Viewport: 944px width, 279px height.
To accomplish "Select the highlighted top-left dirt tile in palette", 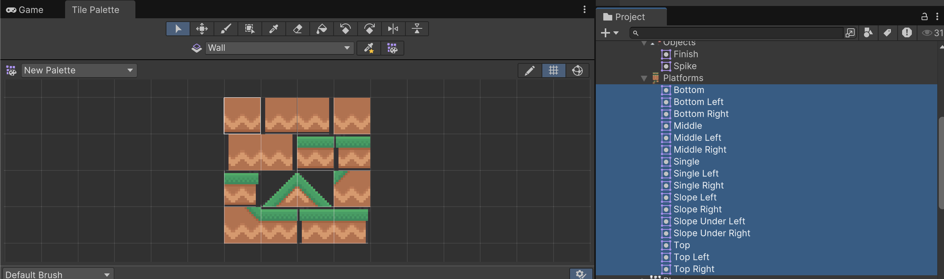I will 242,116.
